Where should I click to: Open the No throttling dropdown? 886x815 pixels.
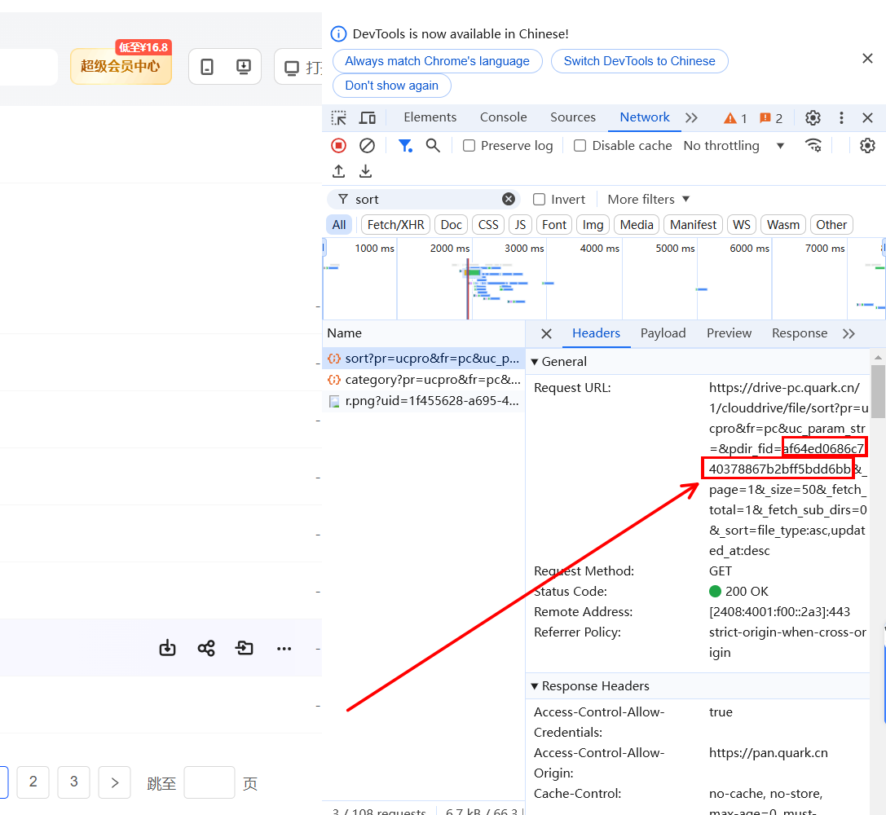(x=734, y=146)
